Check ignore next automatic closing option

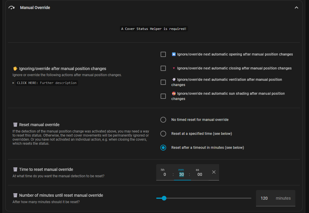point(163,68)
